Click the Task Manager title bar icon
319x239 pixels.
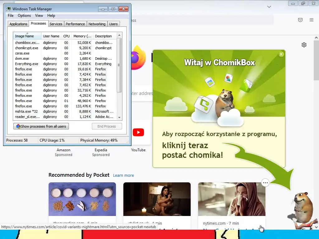click(9, 9)
